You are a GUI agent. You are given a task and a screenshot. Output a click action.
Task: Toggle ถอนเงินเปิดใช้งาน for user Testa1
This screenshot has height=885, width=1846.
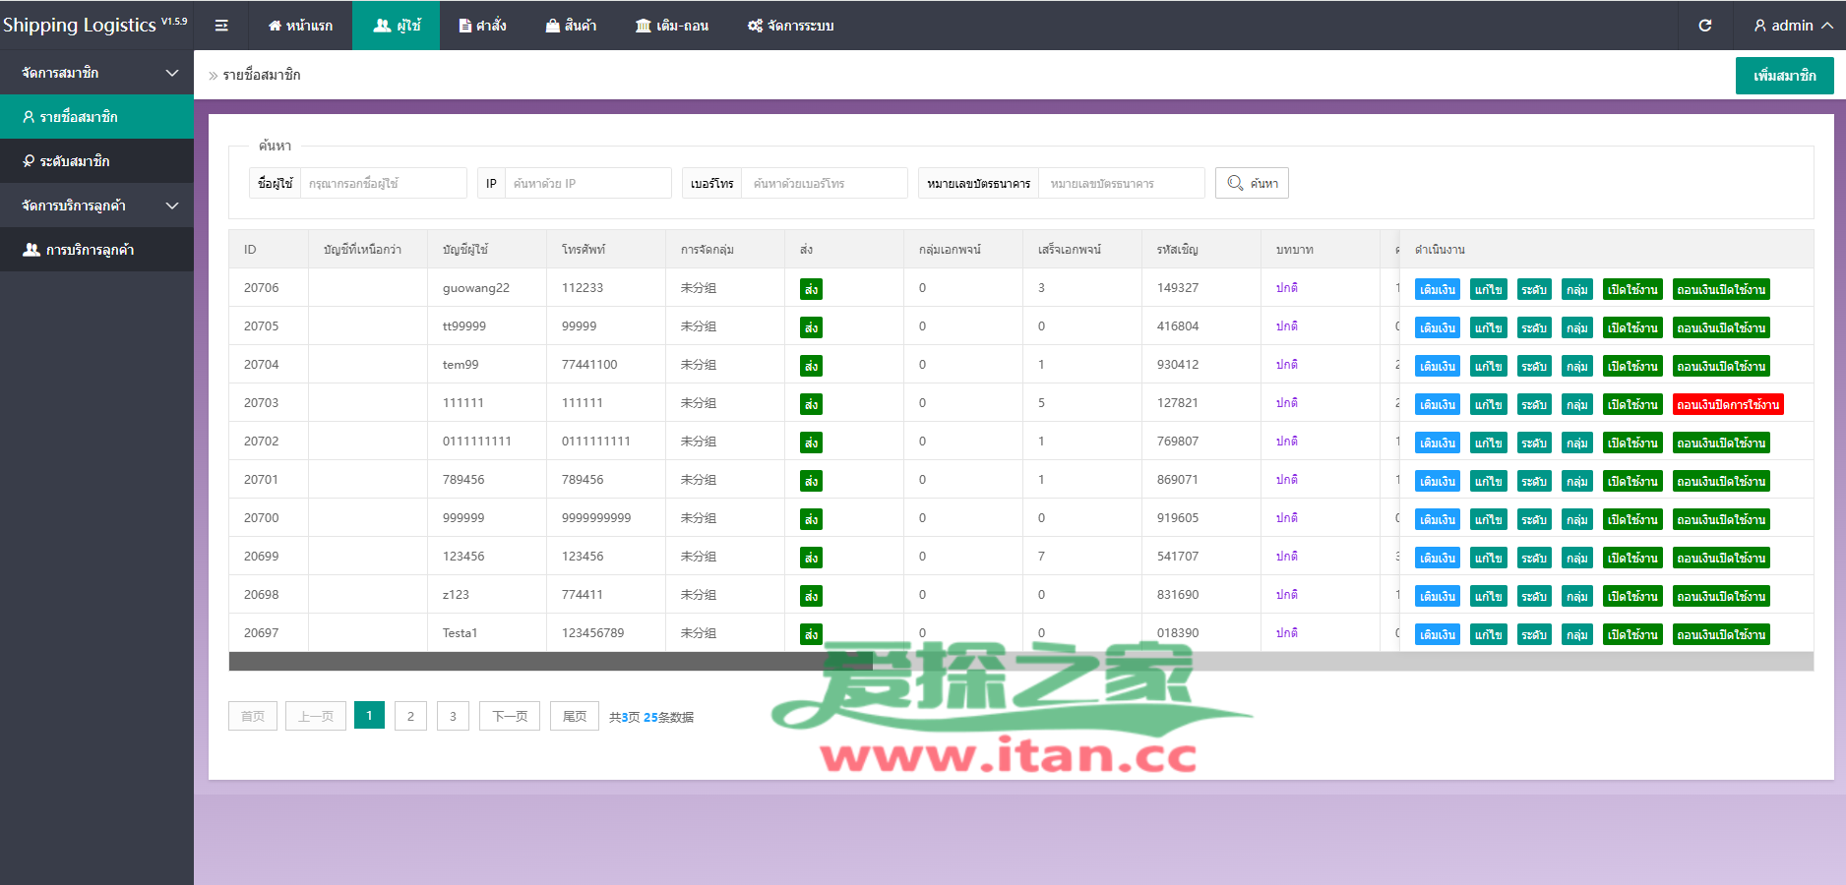pos(1720,634)
